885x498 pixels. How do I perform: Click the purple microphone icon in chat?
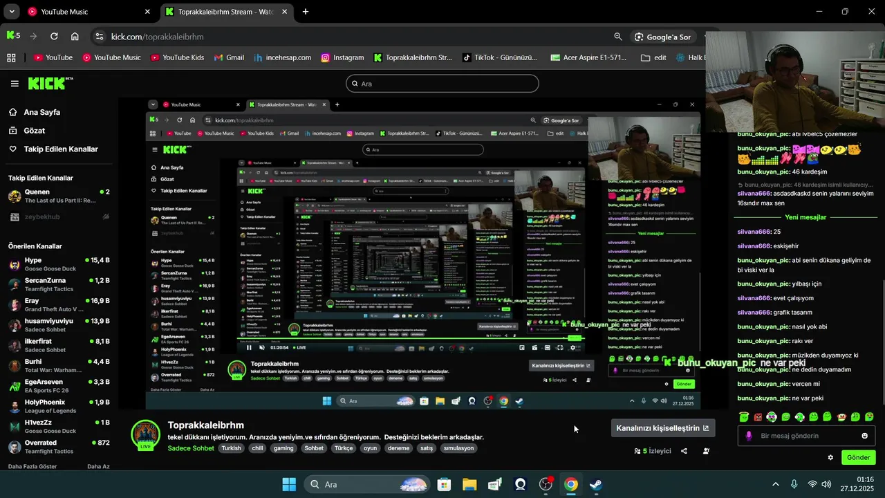[x=749, y=436]
